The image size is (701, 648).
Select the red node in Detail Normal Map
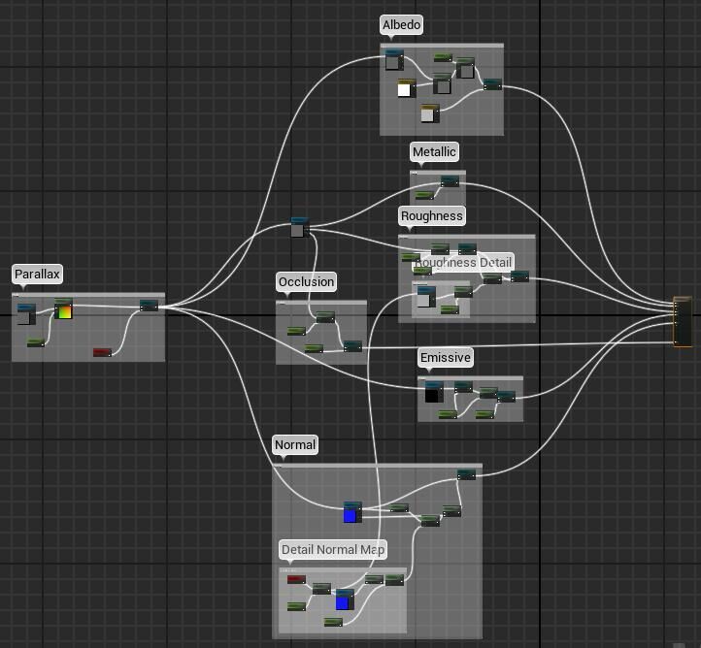click(x=296, y=580)
